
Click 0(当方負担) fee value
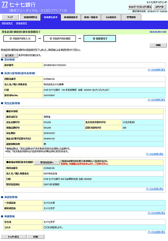click(x=129, y=122)
